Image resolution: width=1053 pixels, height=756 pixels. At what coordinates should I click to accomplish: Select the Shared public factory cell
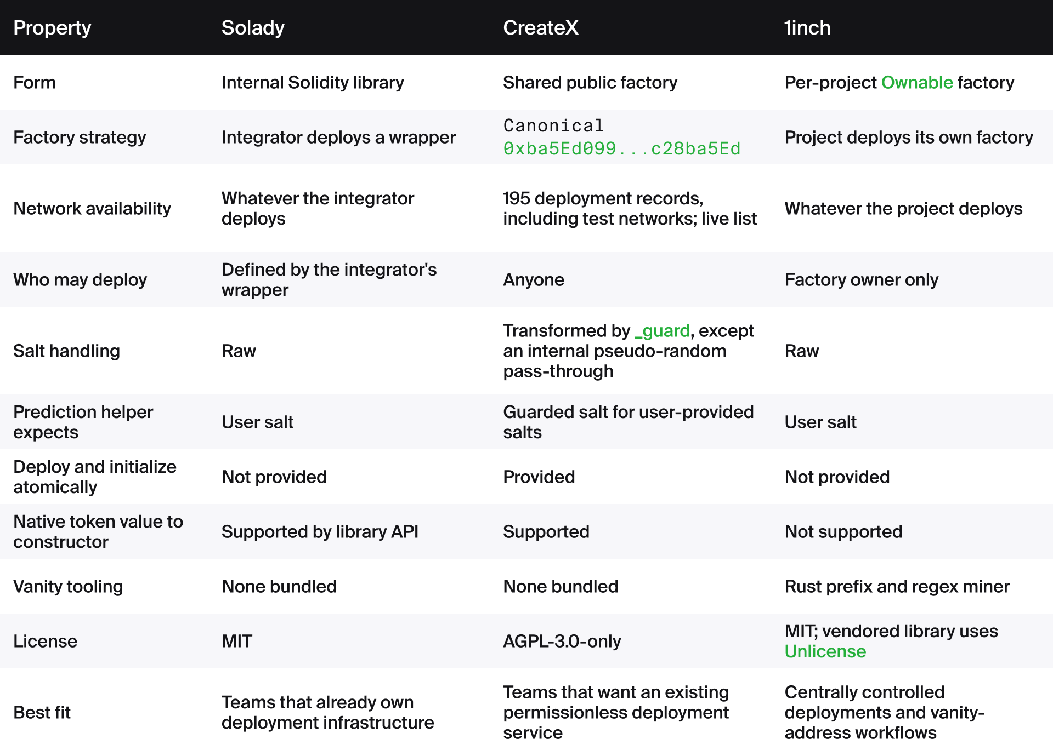point(590,82)
